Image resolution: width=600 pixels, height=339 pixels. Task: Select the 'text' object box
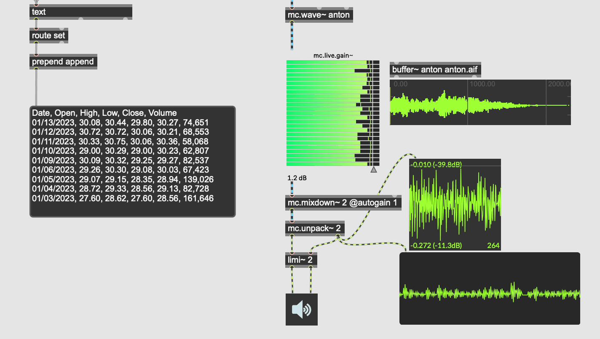[x=81, y=12]
